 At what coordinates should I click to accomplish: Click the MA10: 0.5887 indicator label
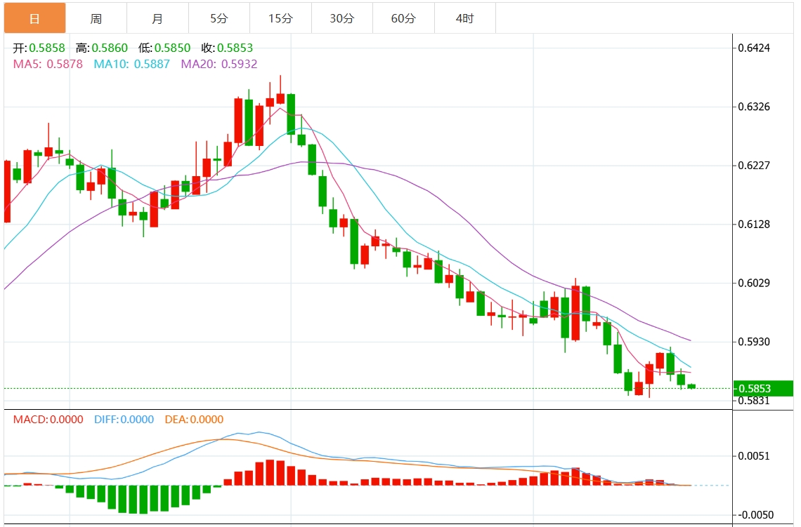[132, 65]
